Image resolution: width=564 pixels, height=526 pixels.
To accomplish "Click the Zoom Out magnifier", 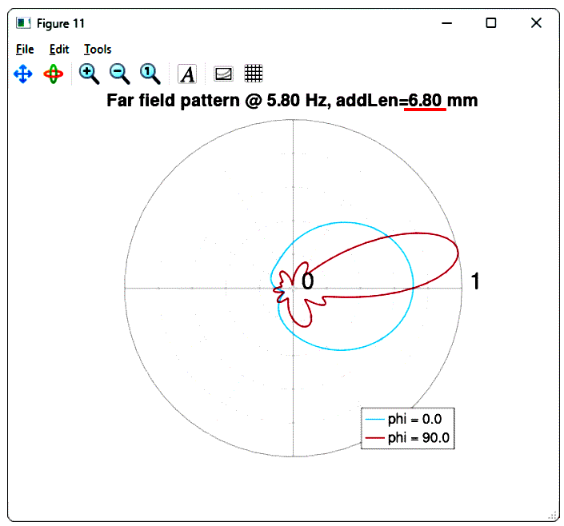I will [x=119, y=74].
